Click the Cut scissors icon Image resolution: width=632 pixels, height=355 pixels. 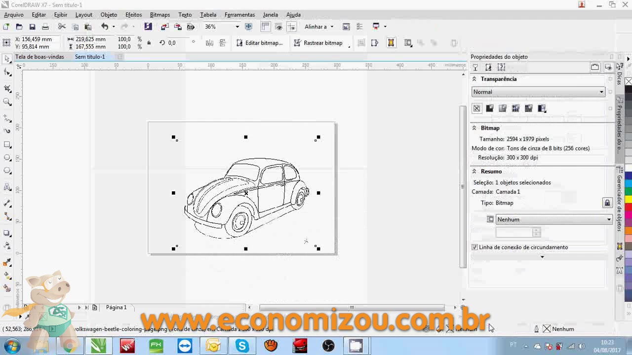point(62,27)
